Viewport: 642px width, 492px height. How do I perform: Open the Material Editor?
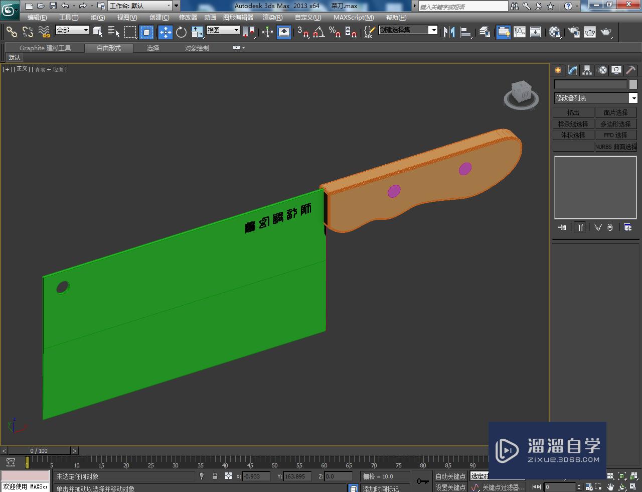click(554, 32)
